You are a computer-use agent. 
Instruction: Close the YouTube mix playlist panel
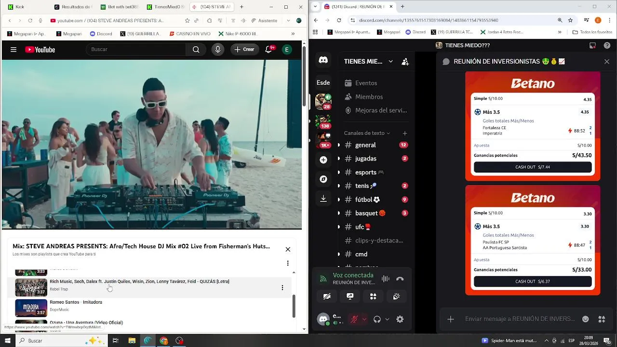(288, 249)
